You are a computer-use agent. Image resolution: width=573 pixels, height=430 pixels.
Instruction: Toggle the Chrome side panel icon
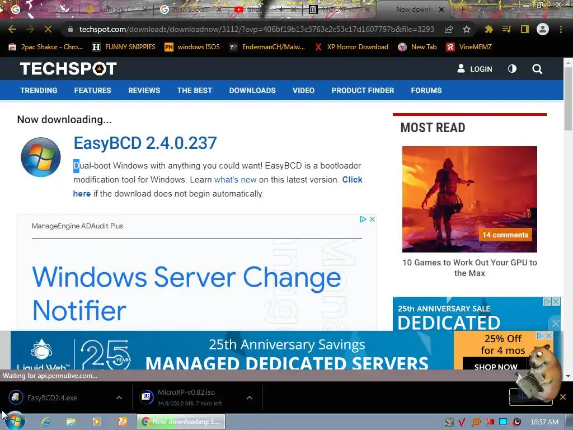(x=525, y=29)
